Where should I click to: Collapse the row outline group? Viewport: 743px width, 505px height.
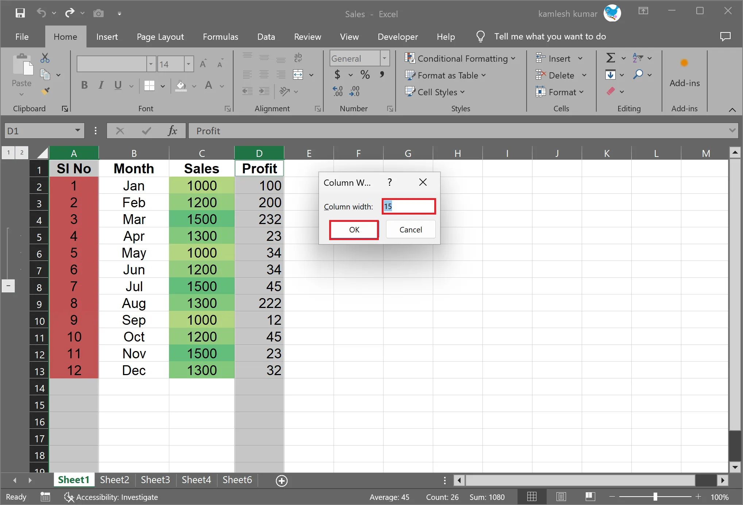[x=8, y=286]
